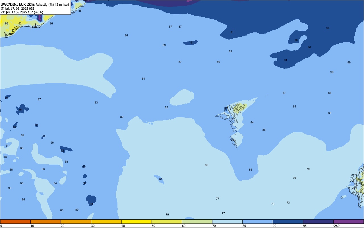Click the legend tick label "10"
364x228 pixels.
tap(32, 226)
